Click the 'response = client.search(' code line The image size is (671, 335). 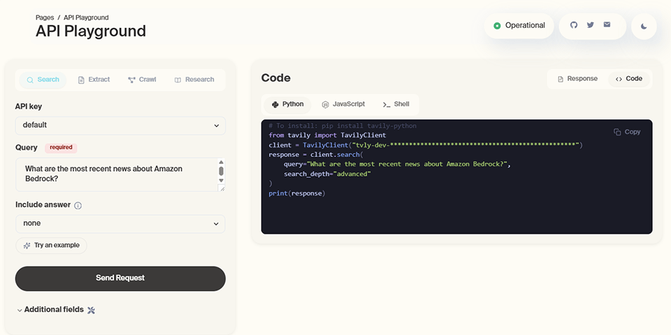316,155
